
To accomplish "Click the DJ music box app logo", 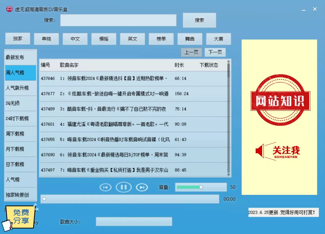I will point(9,9).
